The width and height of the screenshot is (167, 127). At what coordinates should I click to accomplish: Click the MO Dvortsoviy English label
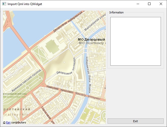(x=92, y=43)
